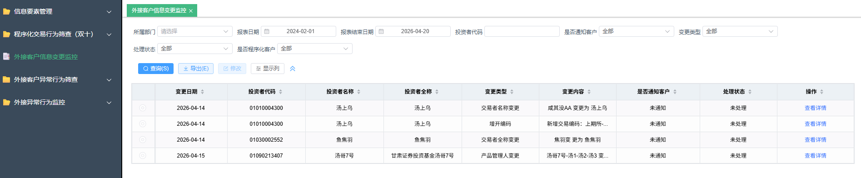The height and width of the screenshot is (178, 861).
Task: Click cell 甘肃证券投资基金汤哥7号
Action: tap(423, 156)
